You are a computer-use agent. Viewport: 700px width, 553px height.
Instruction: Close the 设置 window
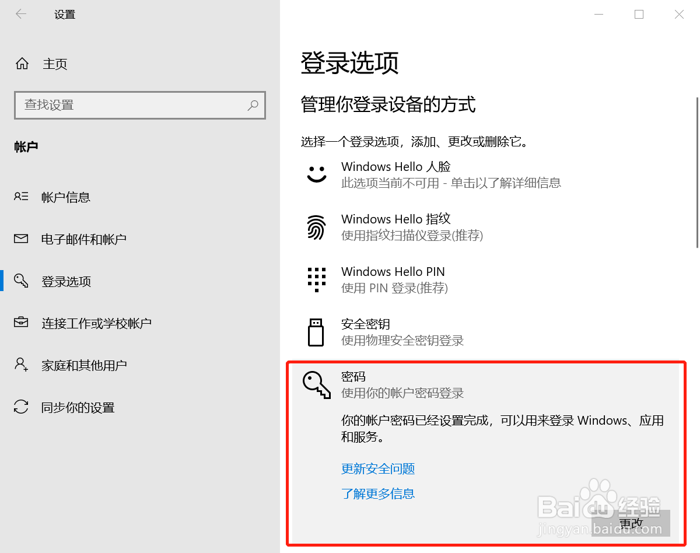tap(679, 15)
